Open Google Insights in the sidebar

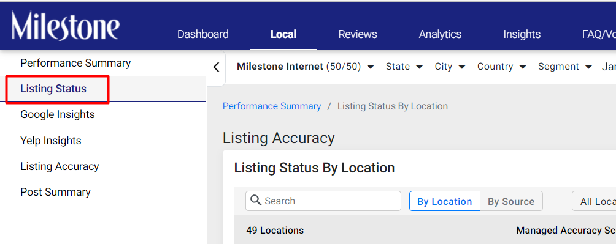[57, 115]
